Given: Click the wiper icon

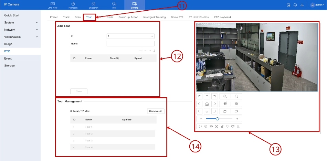Looking at the screenshot, I should (233, 126).
